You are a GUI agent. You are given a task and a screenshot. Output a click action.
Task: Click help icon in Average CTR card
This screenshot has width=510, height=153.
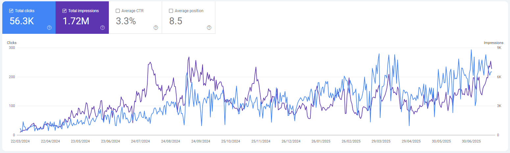tap(156, 28)
